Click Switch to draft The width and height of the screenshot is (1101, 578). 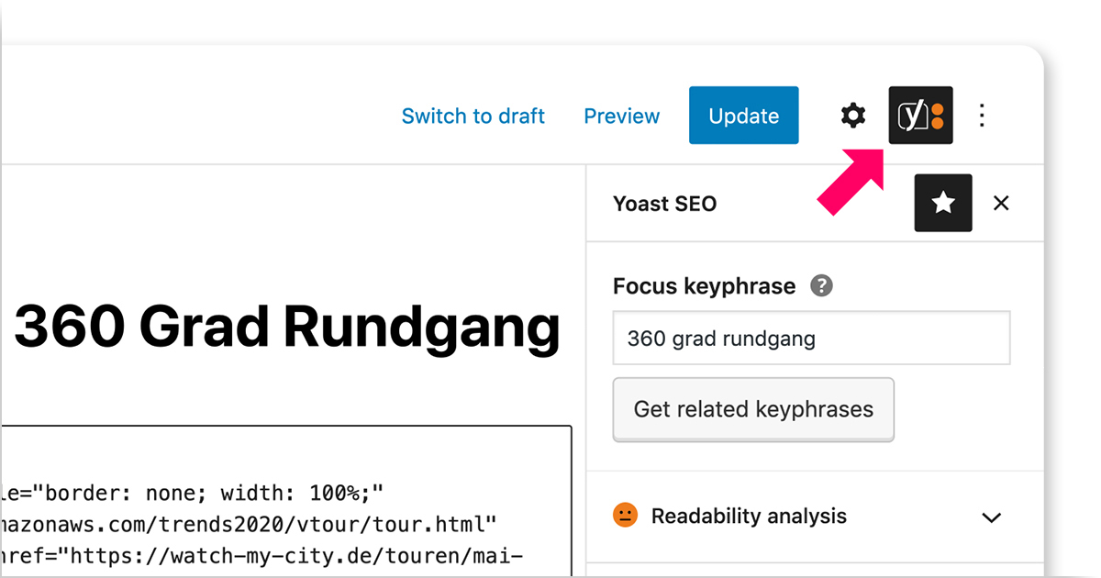[x=473, y=117]
